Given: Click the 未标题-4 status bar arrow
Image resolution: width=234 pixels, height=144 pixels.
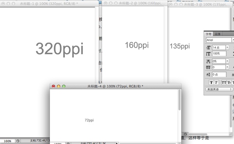Looking at the screenshot, I should pos(117,143).
